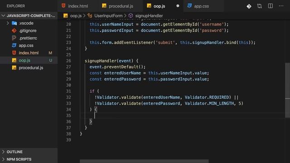The width and height of the screenshot is (290, 163).
Task: Click 'enteredUserName' variable on line 28
Action: pos(122,73)
